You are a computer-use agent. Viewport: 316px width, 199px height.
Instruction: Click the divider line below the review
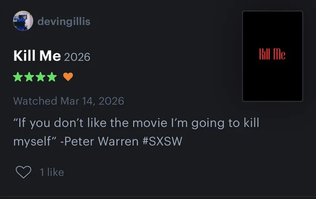click(x=158, y=196)
